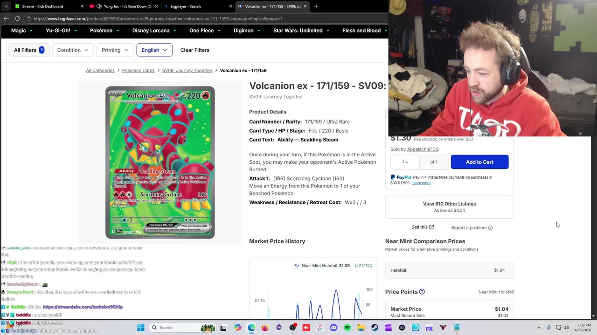Viewport: 597px width, 335px height.
Task: Open Microsoft Edge from the taskbar
Action: click(251, 328)
